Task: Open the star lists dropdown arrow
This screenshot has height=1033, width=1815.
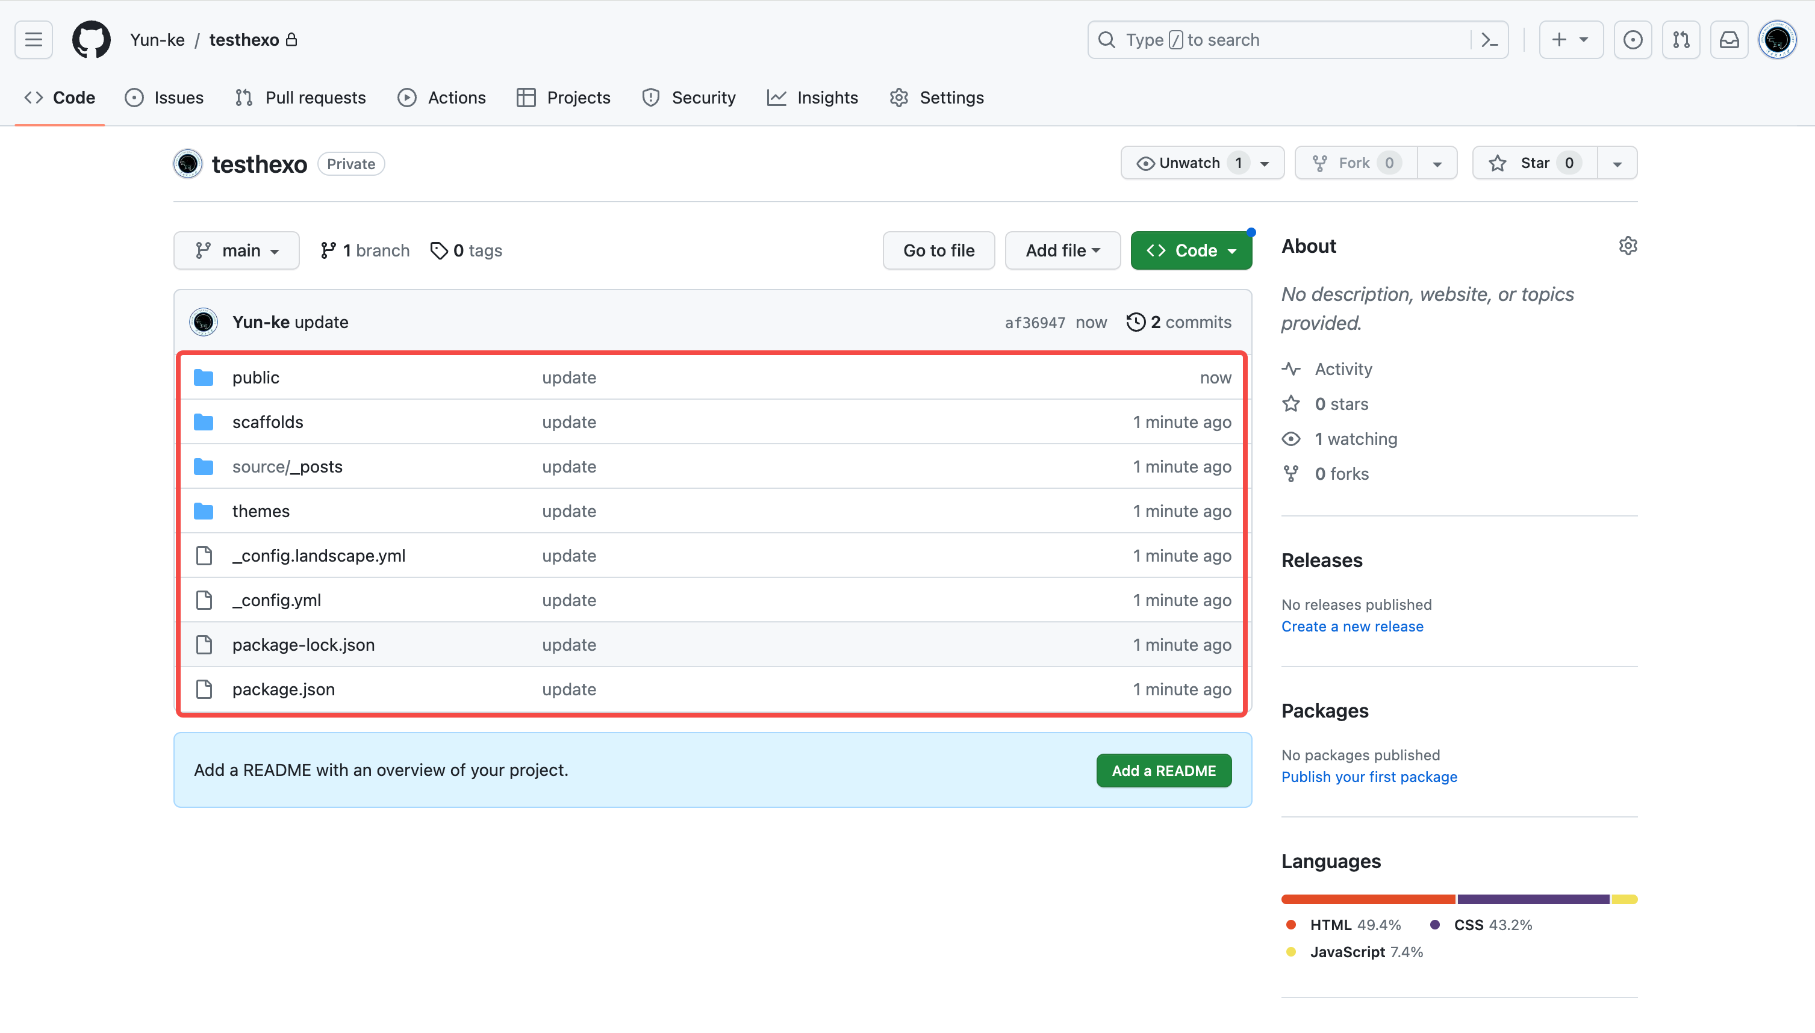Action: [1617, 163]
